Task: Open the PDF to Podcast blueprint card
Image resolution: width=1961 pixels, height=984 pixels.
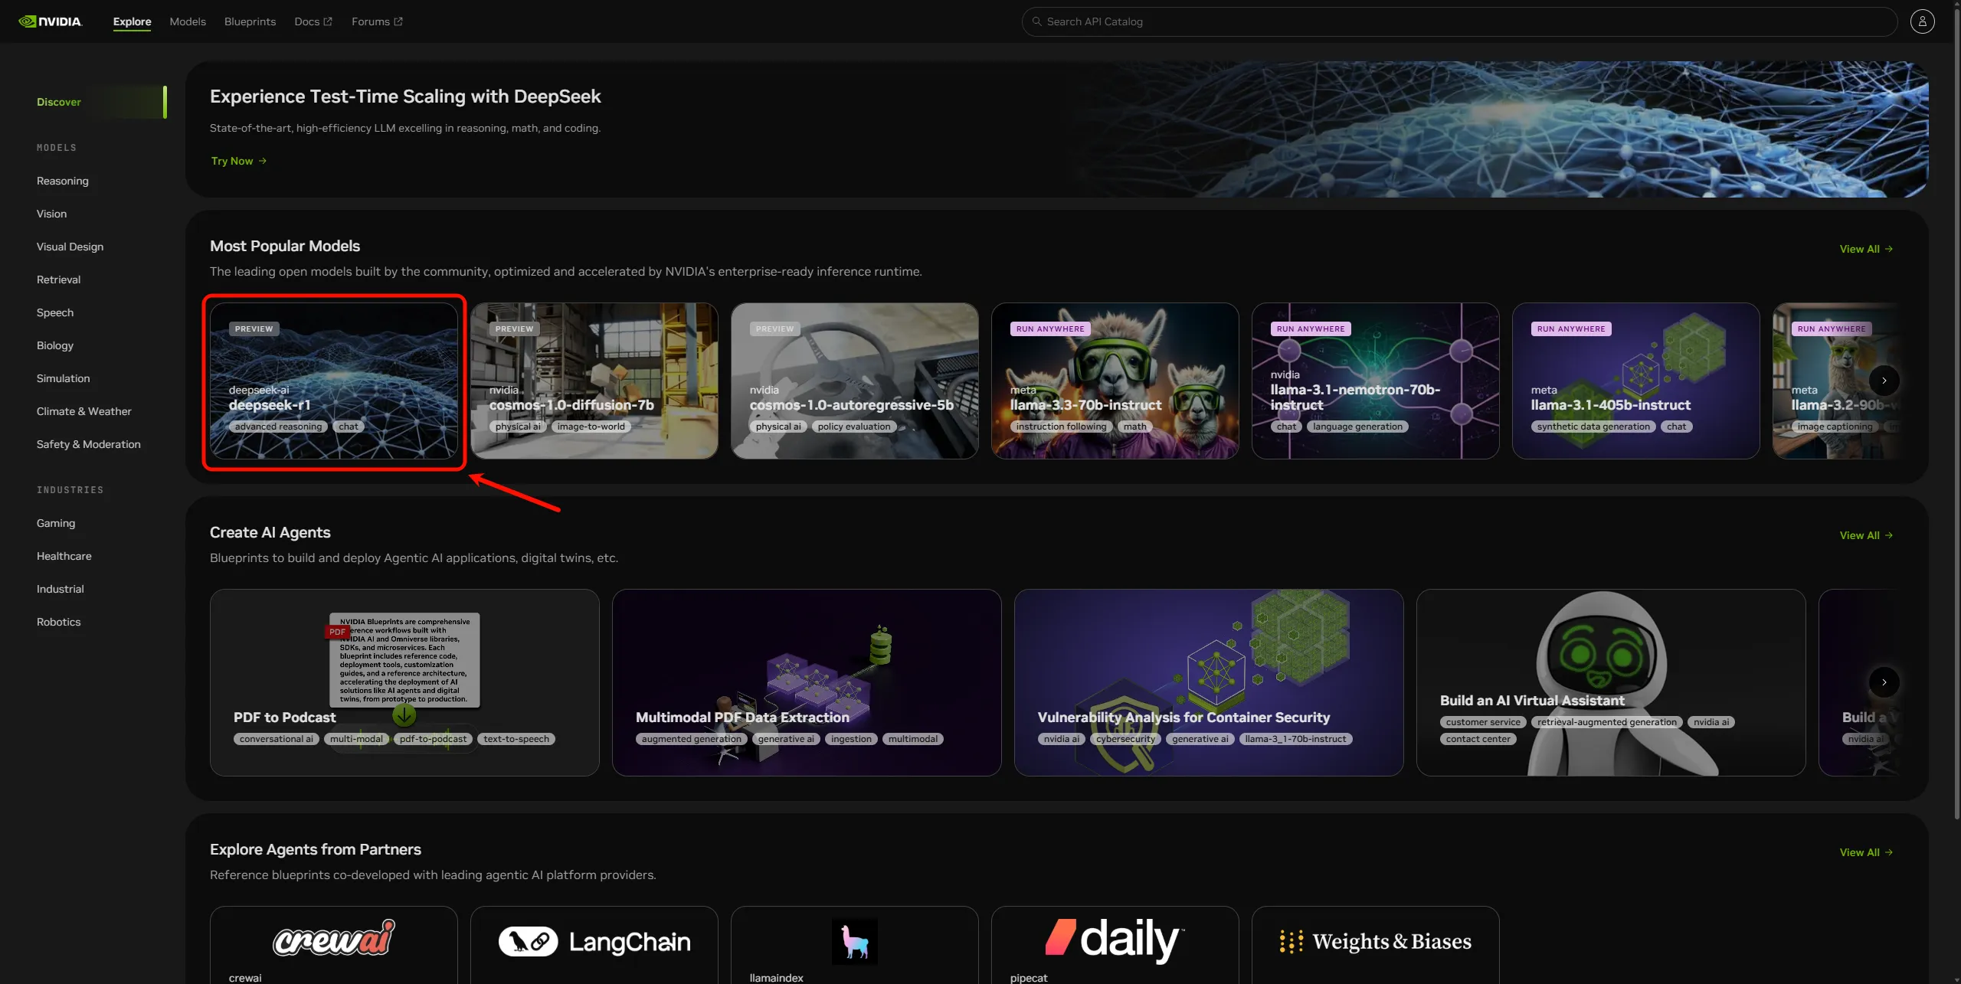Action: [x=404, y=682]
